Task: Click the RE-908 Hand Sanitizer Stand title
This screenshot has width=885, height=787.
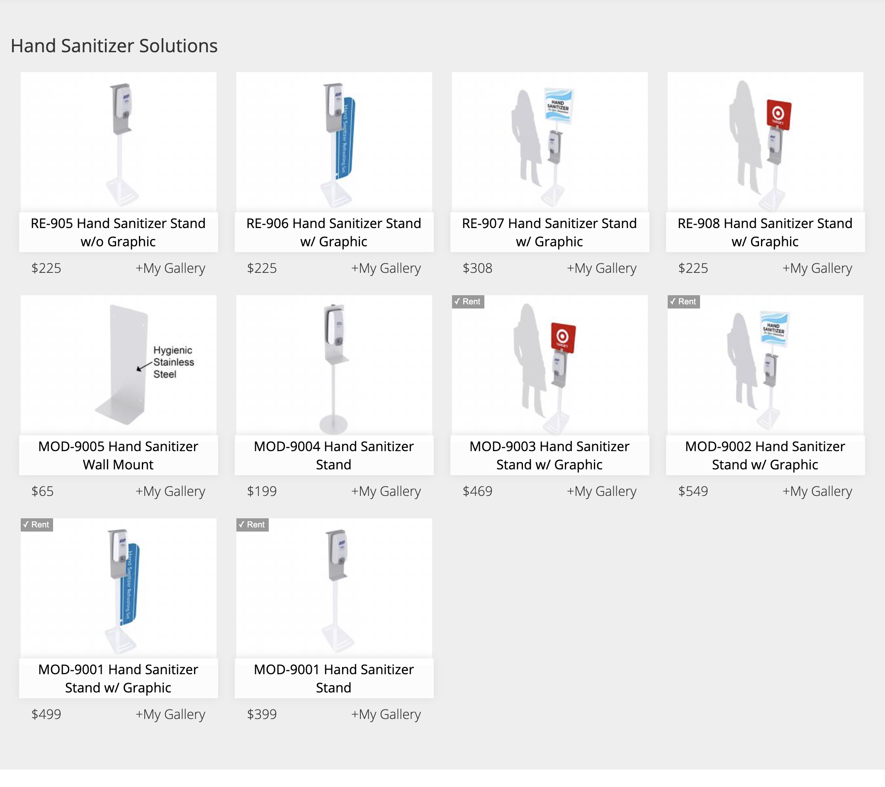Action: 765,233
